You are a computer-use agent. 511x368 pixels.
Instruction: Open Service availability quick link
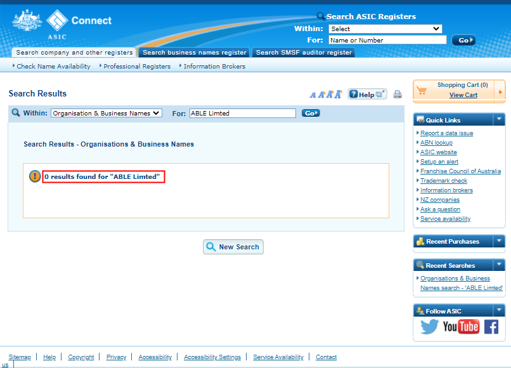pos(445,219)
